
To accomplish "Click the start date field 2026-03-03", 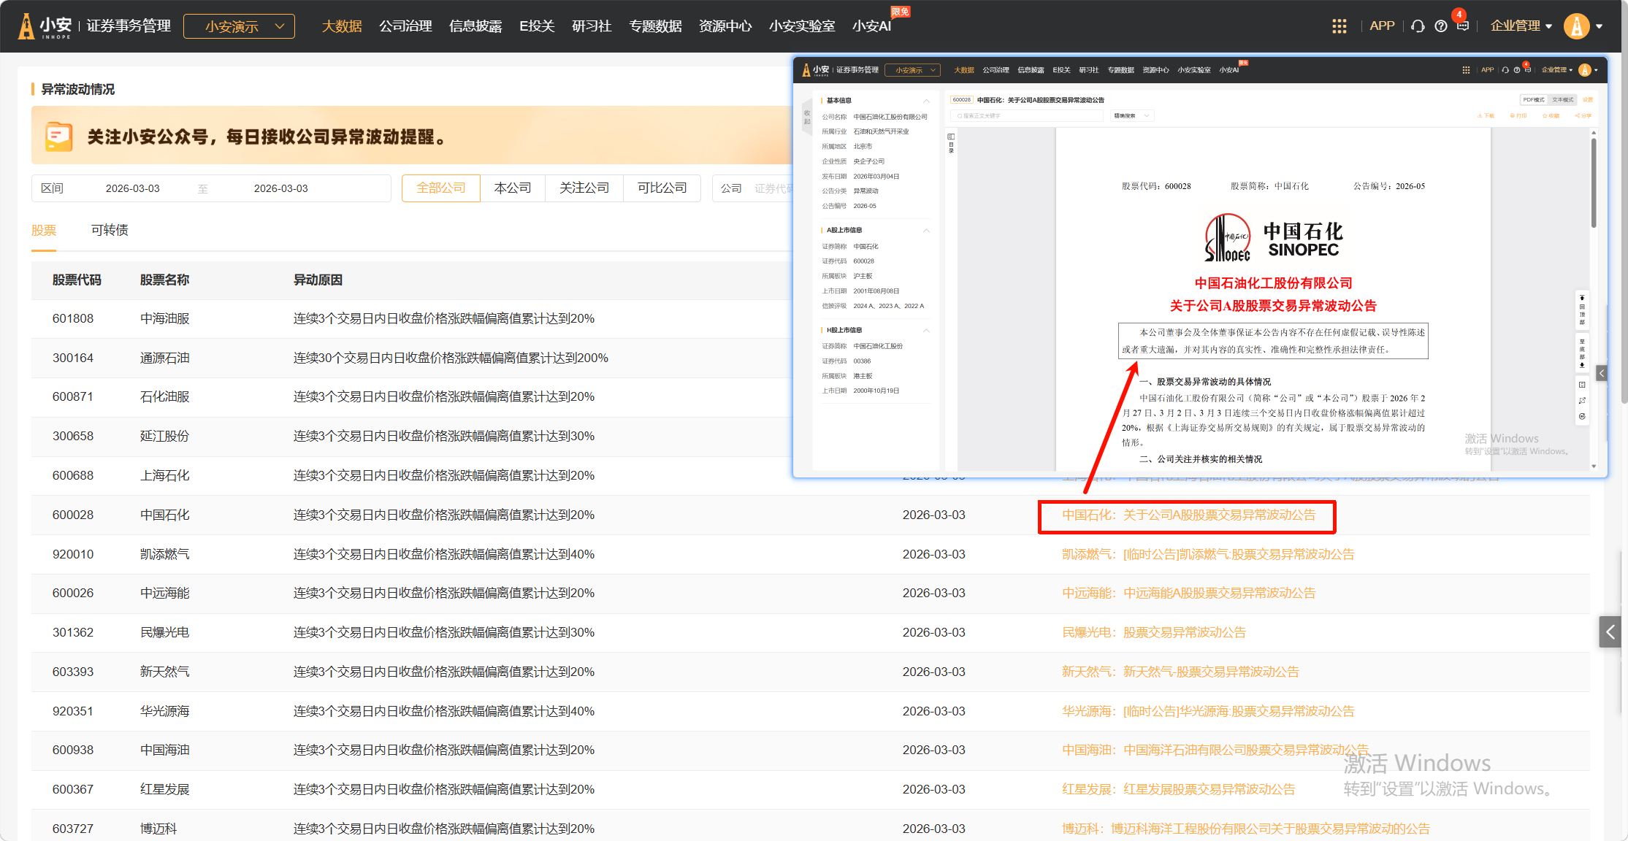I will pos(132,188).
